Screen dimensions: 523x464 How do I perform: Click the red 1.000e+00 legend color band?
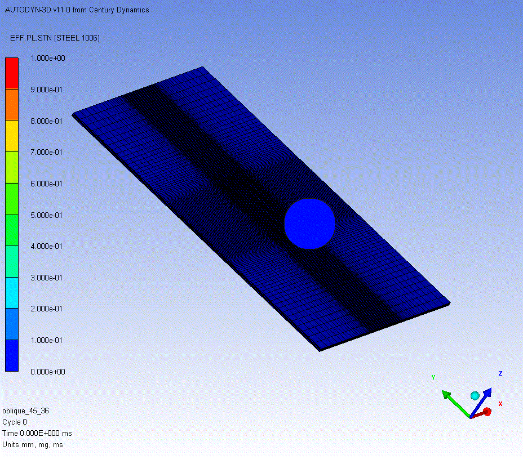click(x=12, y=73)
